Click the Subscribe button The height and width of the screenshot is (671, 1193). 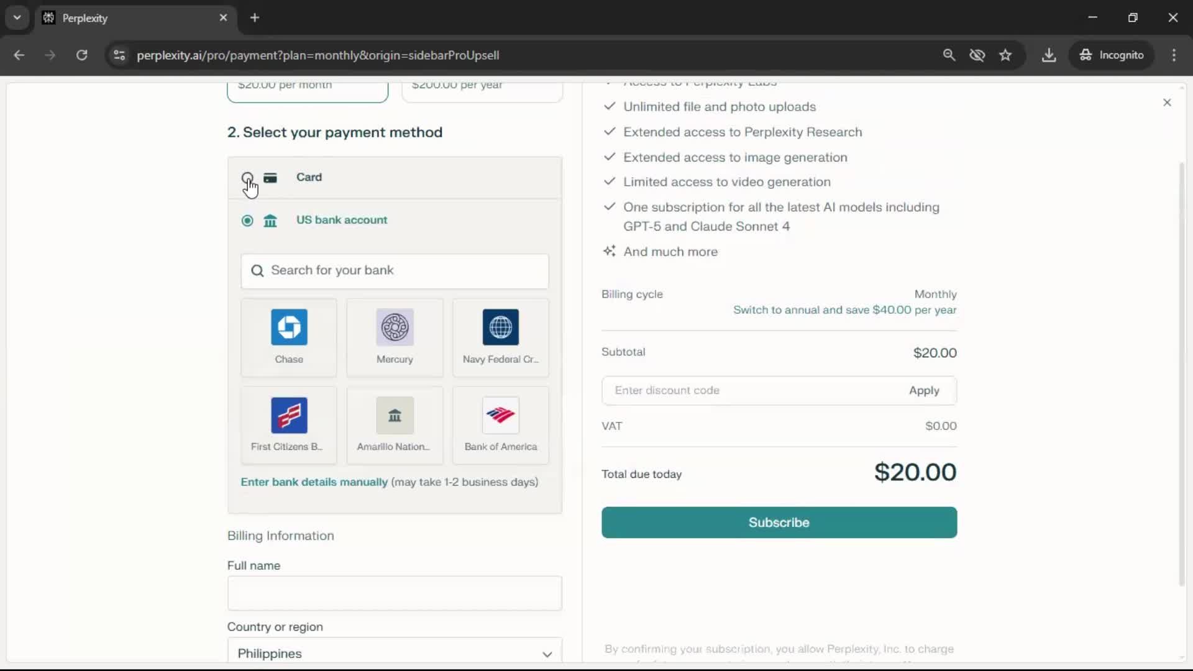tap(779, 523)
